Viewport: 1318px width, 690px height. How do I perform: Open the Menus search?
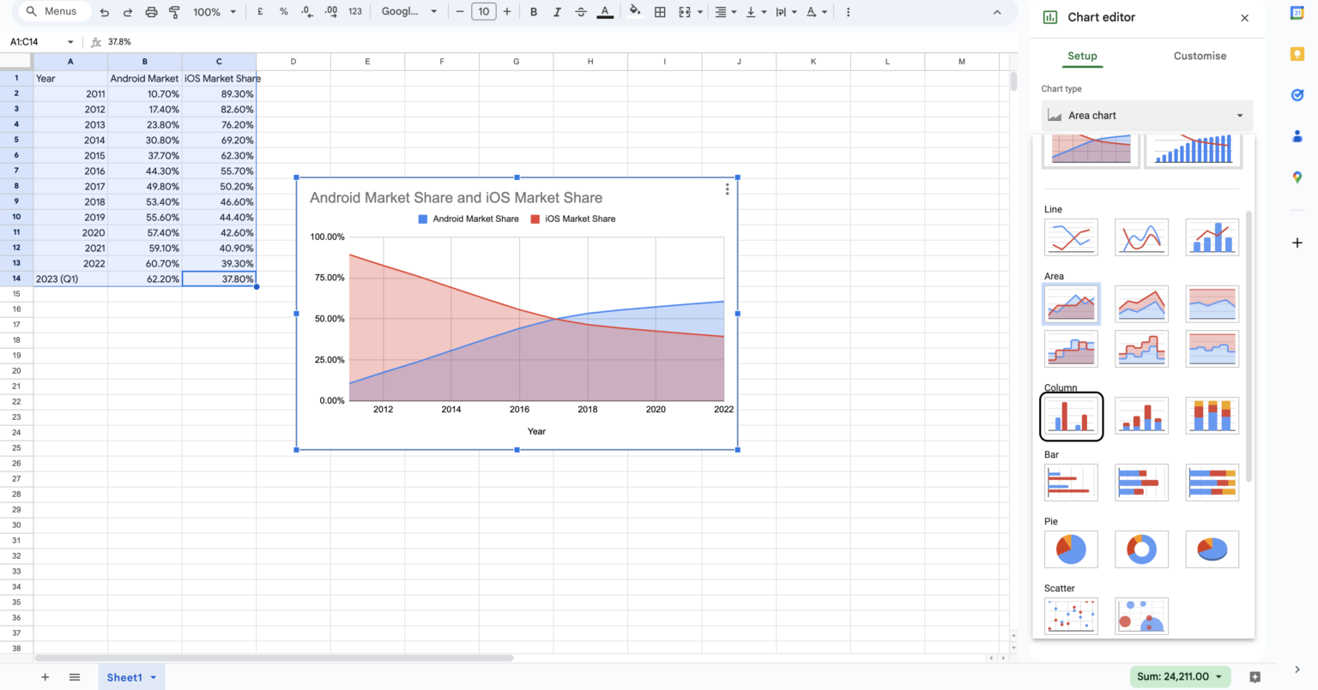[x=53, y=11]
